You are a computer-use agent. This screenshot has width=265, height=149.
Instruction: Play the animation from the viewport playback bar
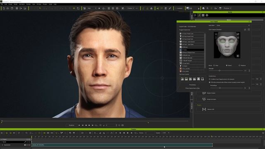pyautogui.click(x=79, y=125)
